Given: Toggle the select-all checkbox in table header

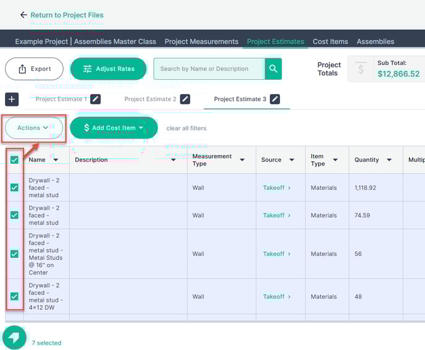Looking at the screenshot, I should pyautogui.click(x=14, y=160).
